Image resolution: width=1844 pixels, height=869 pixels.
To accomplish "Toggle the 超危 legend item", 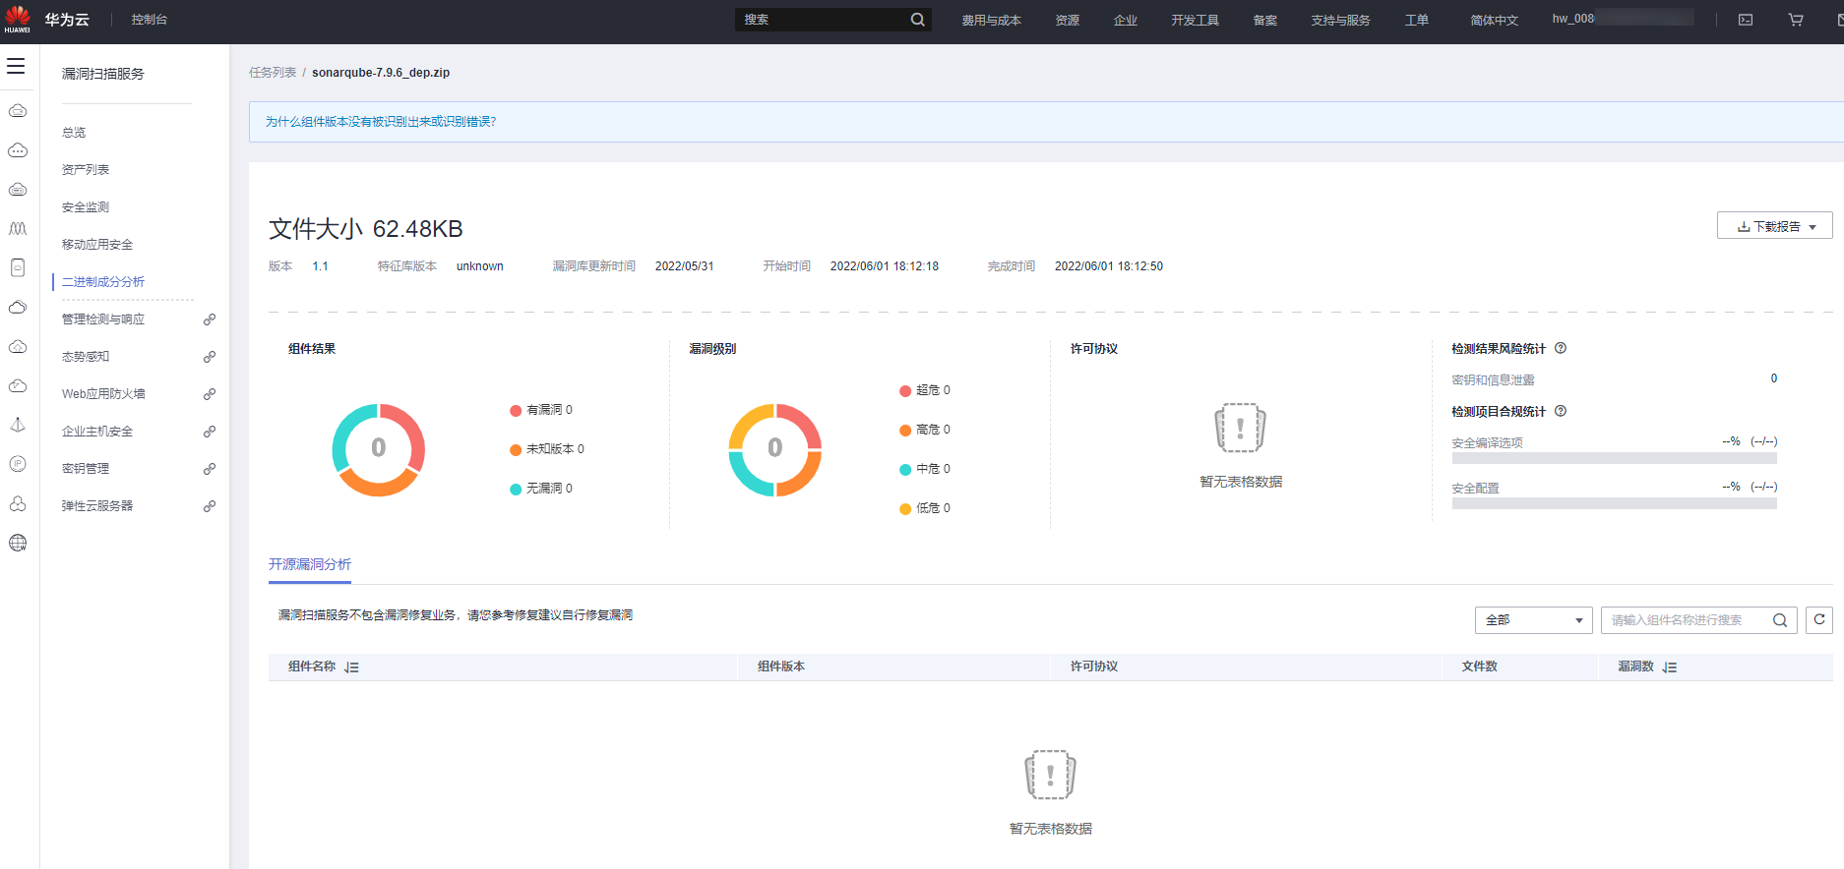I will (925, 390).
